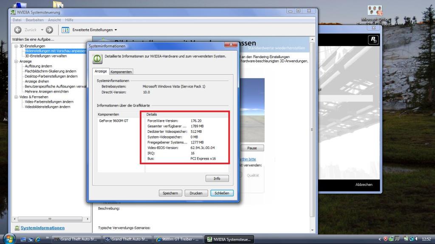Select Videobildeinstellungen ändern

(x=48, y=107)
